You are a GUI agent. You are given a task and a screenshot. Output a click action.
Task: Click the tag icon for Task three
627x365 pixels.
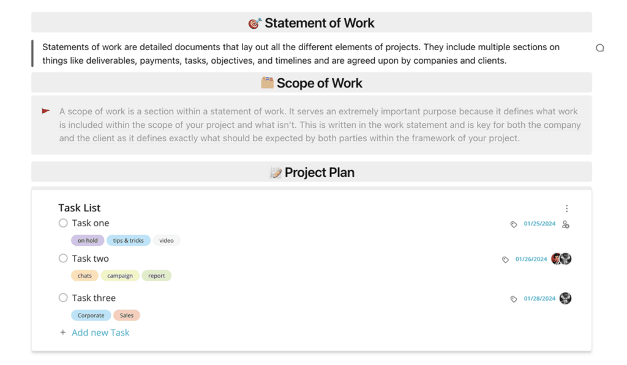514,299
